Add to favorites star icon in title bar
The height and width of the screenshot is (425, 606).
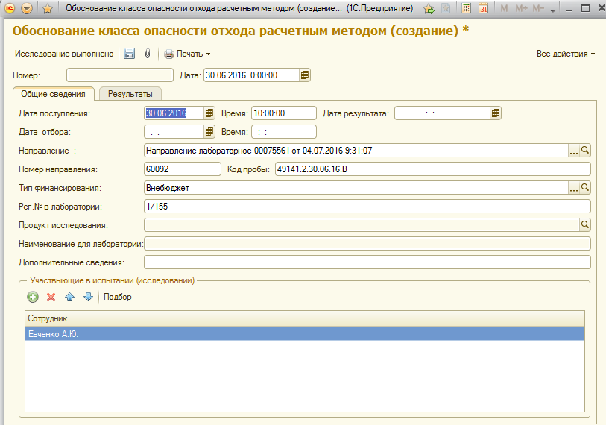[429, 9]
